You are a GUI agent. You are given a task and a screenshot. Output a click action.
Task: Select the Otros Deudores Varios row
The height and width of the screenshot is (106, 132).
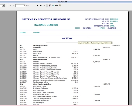click(x=60, y=94)
